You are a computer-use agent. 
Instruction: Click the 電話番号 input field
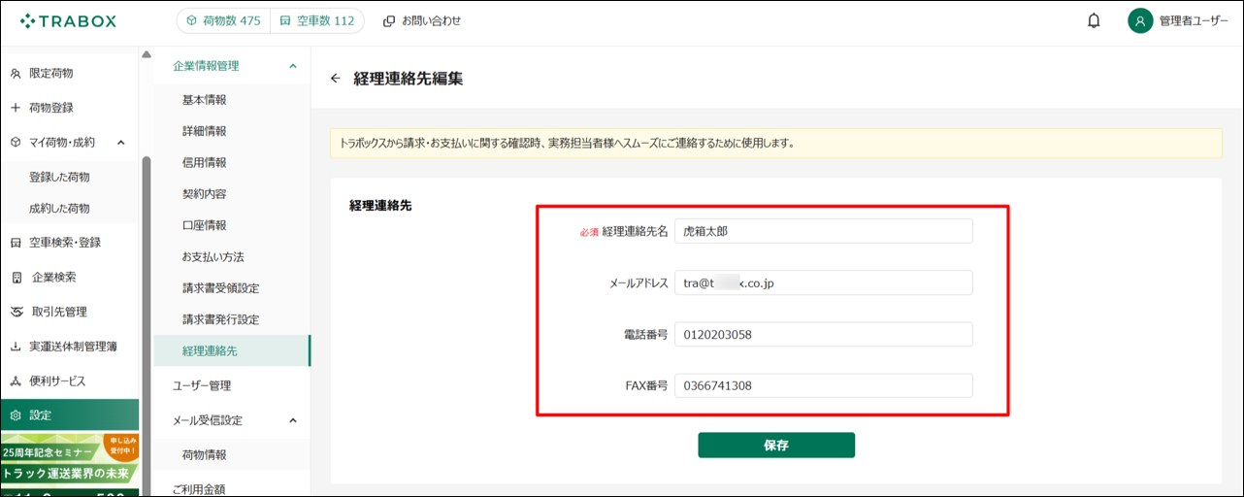coord(823,335)
